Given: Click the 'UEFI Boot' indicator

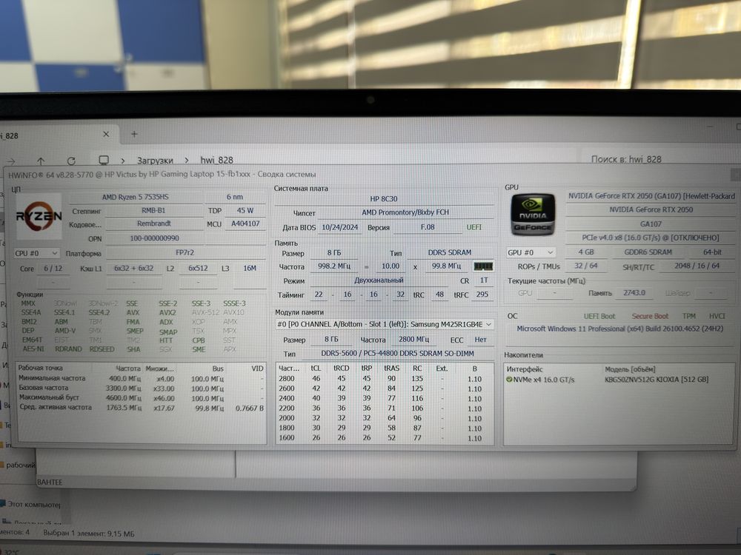Looking at the screenshot, I should pos(599,316).
